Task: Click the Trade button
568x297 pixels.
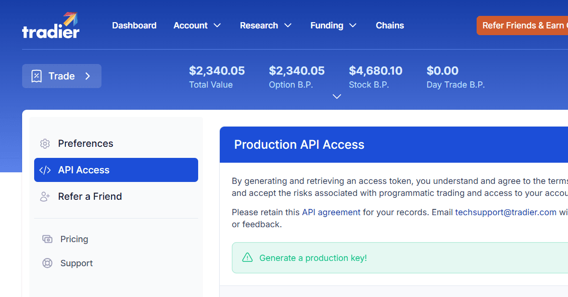Action: 62,76
